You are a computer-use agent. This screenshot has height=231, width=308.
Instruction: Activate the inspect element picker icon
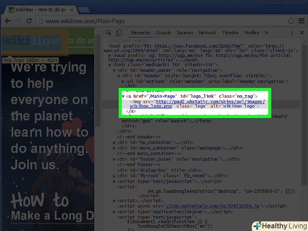109,33
